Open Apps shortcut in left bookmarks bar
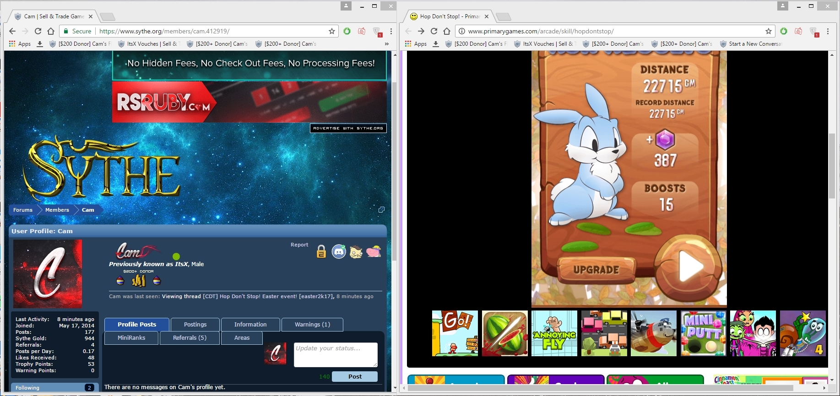The width and height of the screenshot is (840, 396). pyautogui.click(x=20, y=44)
